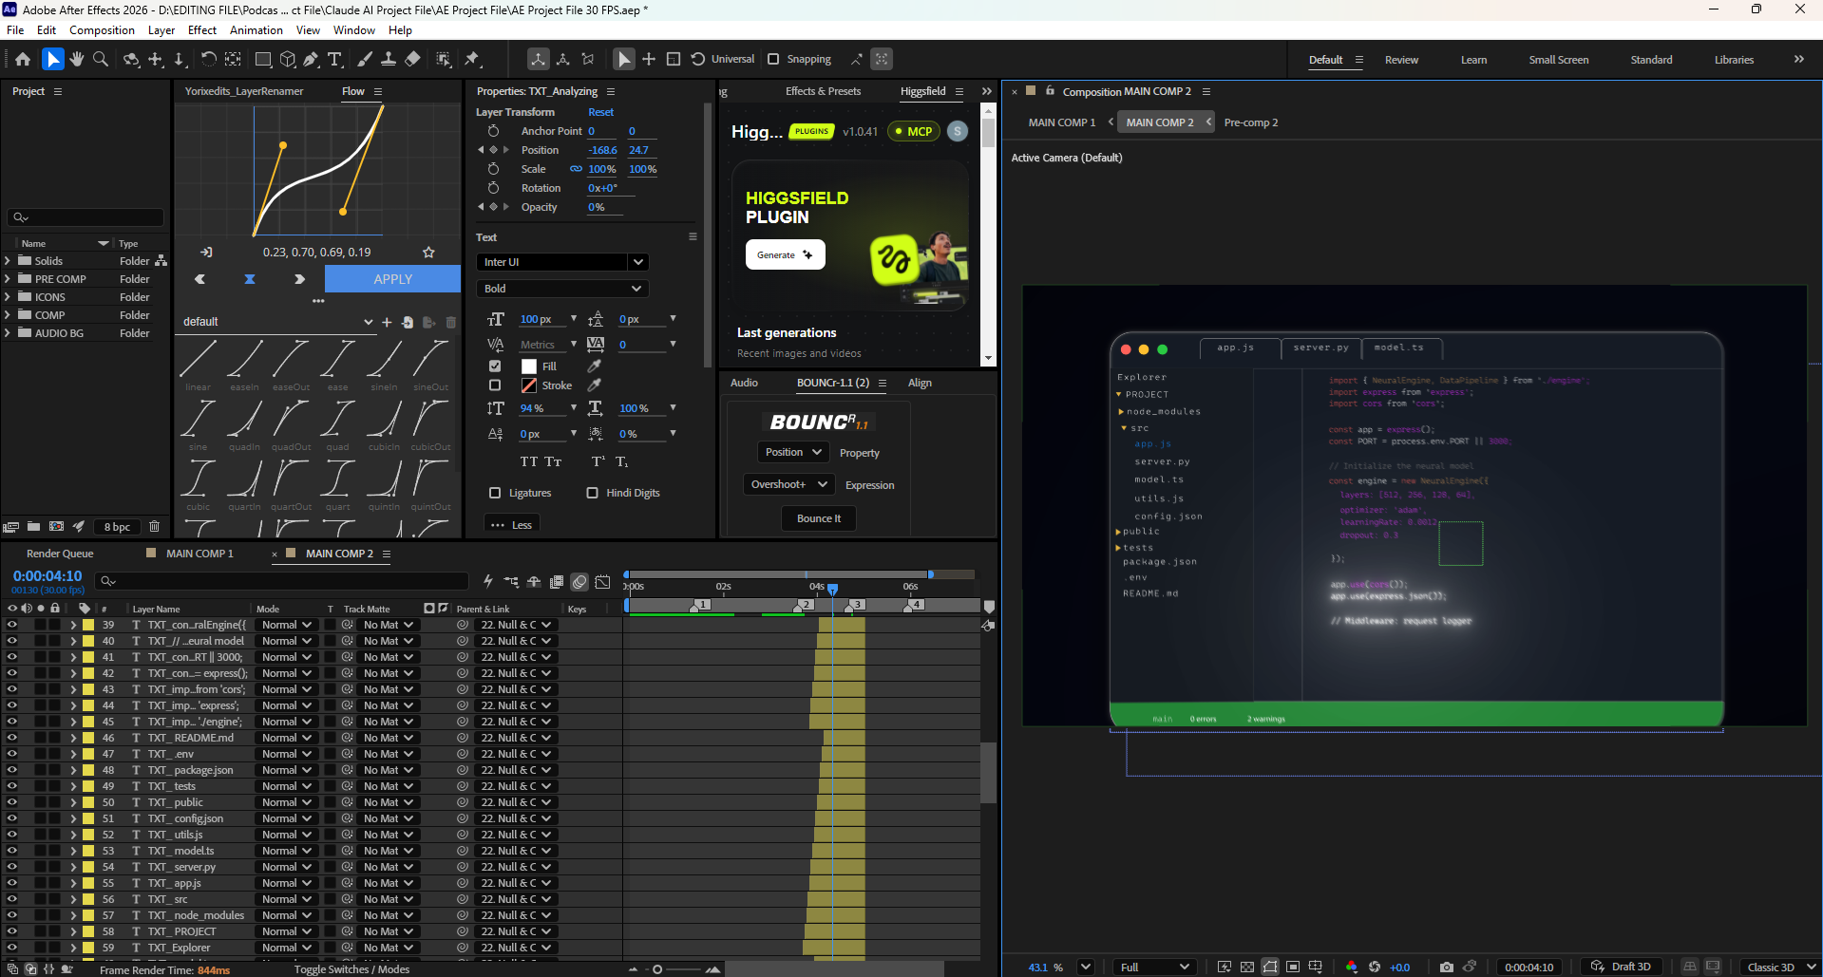The image size is (1823, 977).
Task: Click the Stroke color swatch
Action: (x=529, y=385)
